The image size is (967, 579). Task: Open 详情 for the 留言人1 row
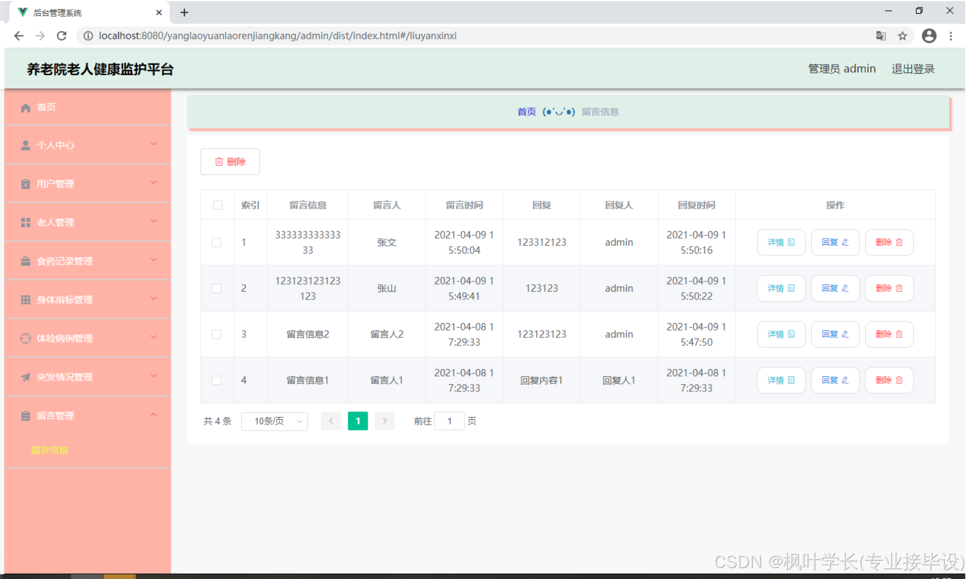click(x=781, y=380)
